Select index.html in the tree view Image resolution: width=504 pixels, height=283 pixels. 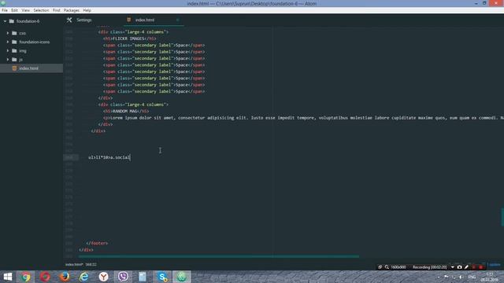click(x=28, y=68)
